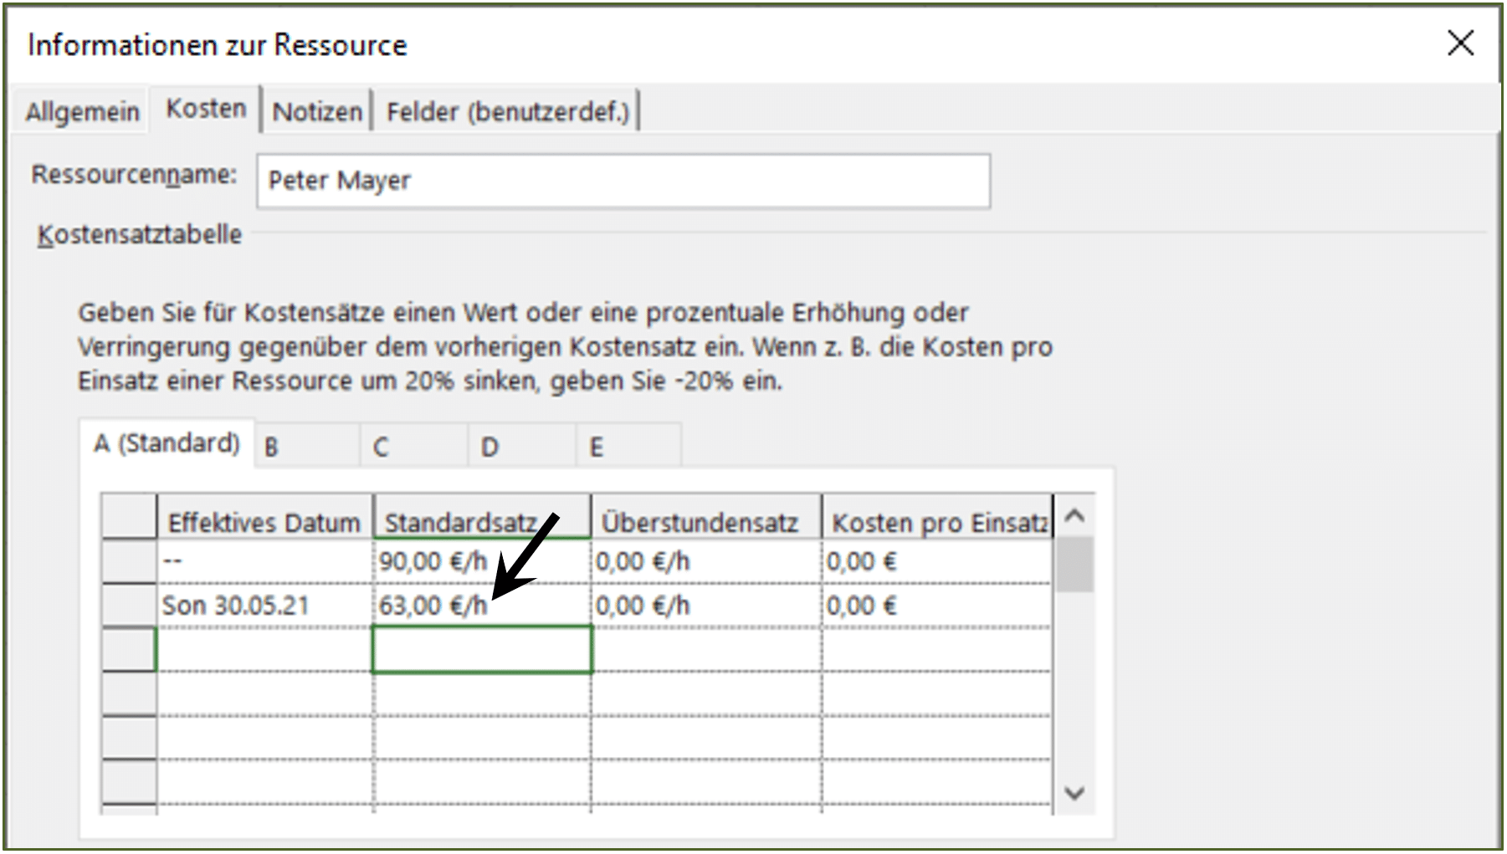Image resolution: width=1507 pixels, height=854 pixels.
Task: Select the 63,00 €/h Standardsatz cell
Action: pyautogui.click(x=482, y=605)
